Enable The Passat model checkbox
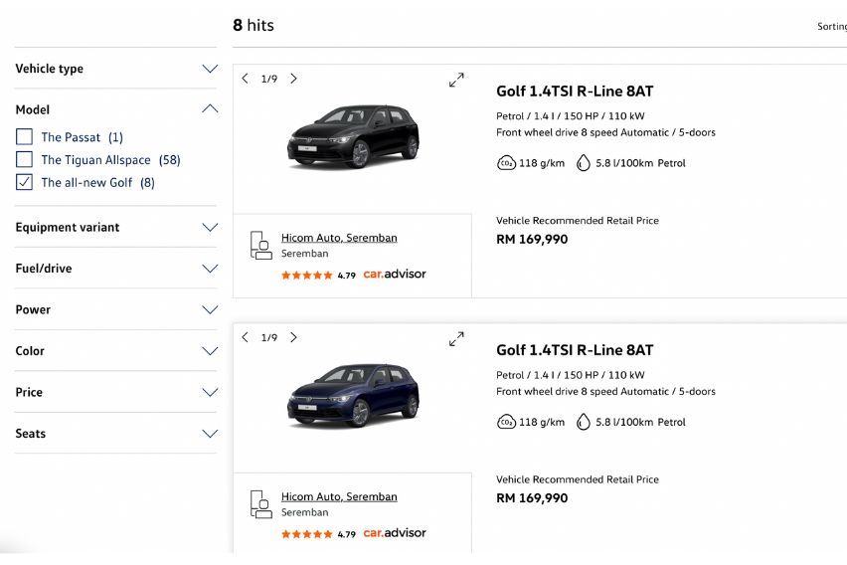 (x=25, y=137)
